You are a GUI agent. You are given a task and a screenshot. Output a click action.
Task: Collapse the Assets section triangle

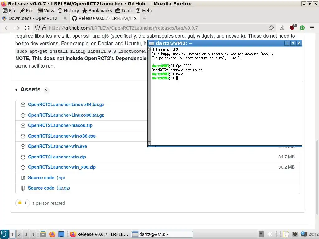click(x=16, y=90)
